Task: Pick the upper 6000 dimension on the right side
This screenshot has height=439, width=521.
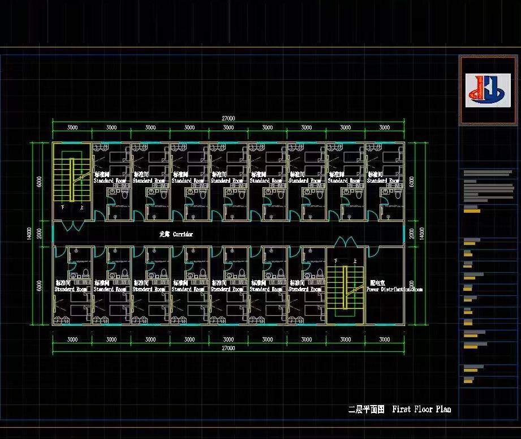Action: click(x=412, y=182)
